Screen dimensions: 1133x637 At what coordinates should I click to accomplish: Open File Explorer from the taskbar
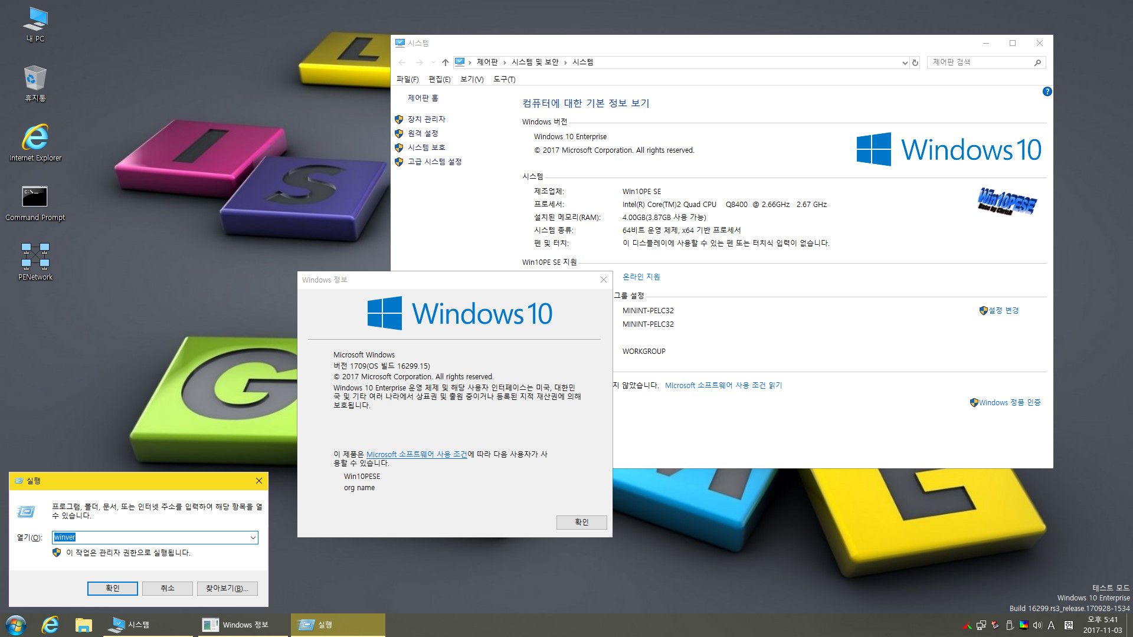click(x=84, y=625)
